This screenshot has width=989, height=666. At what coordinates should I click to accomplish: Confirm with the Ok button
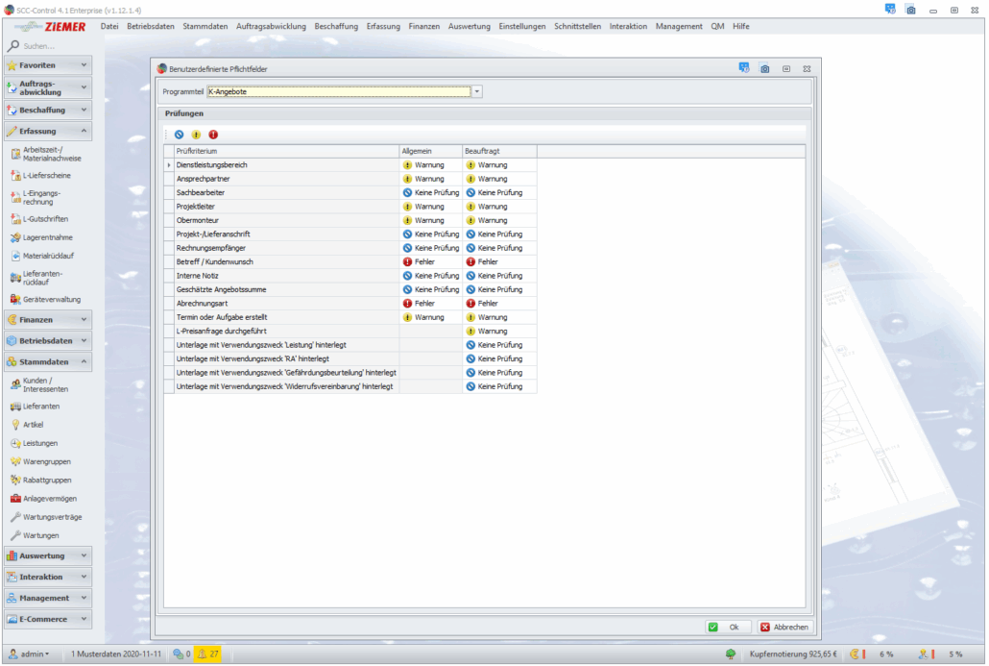coord(727,627)
